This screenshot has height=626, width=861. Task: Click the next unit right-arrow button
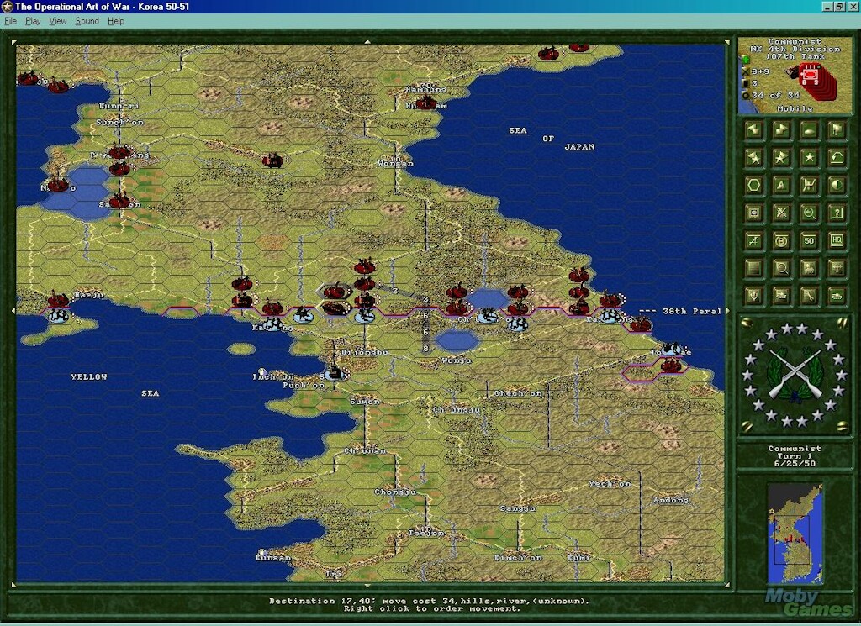coord(781,130)
